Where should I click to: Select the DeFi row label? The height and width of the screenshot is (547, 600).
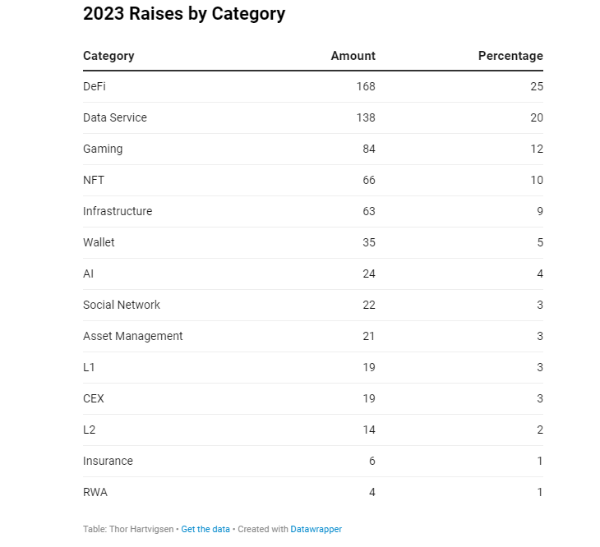[x=95, y=86]
